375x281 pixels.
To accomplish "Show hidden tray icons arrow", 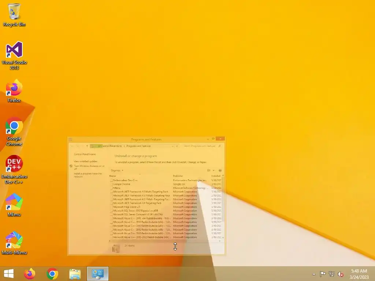I will (314, 274).
